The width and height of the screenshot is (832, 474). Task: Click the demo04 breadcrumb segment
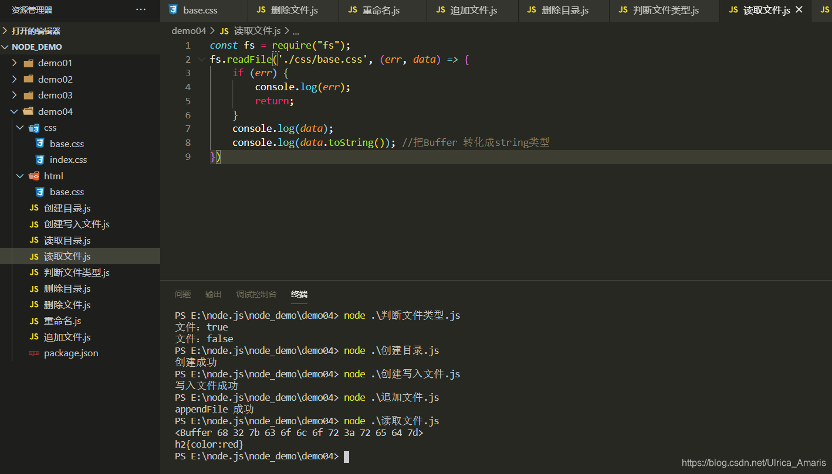tap(189, 31)
